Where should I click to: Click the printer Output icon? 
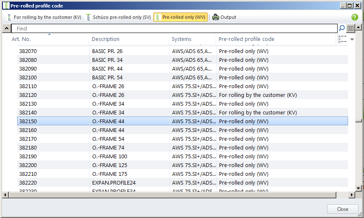pyautogui.click(x=215, y=17)
